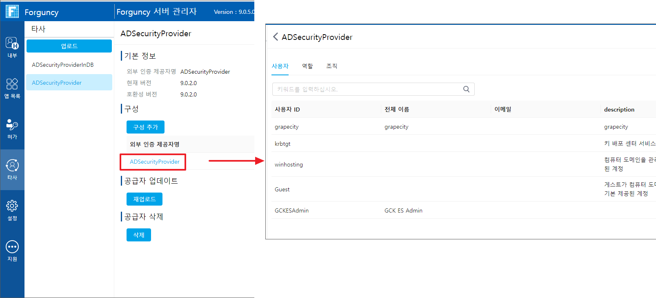Click the 외부 인증 제공자명 table header
This screenshot has height=298, width=656.
pos(155,145)
